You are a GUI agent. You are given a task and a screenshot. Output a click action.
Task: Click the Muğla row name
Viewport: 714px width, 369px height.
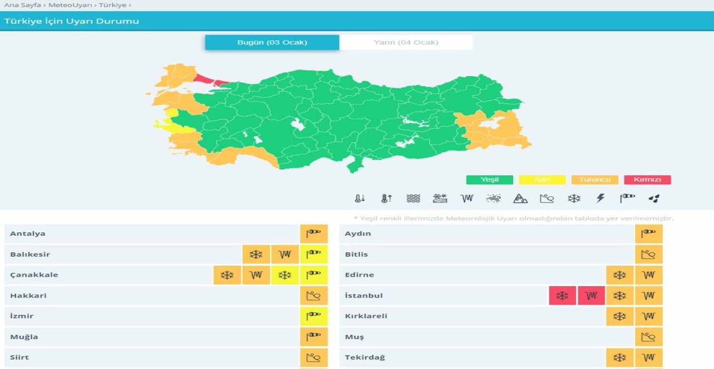coord(24,337)
